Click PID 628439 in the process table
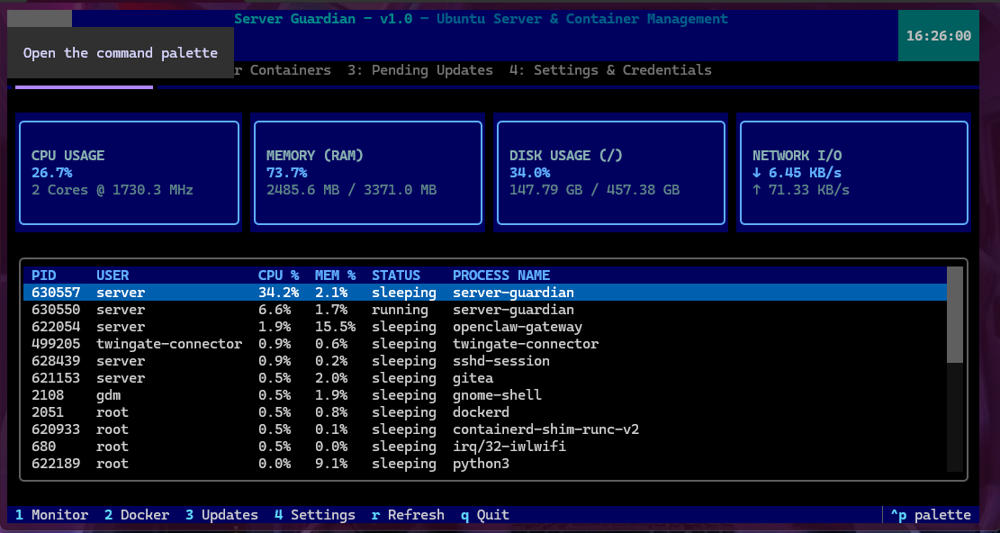Image resolution: width=1000 pixels, height=533 pixels. [x=56, y=361]
